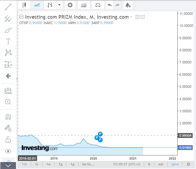Toggle lock all drawing tools
The width and height of the screenshot is (196, 169).
click(8, 140)
